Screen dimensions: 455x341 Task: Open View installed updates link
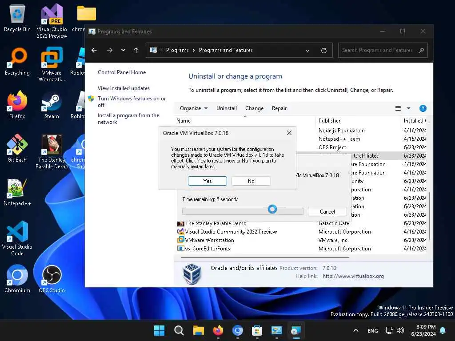pos(124,88)
